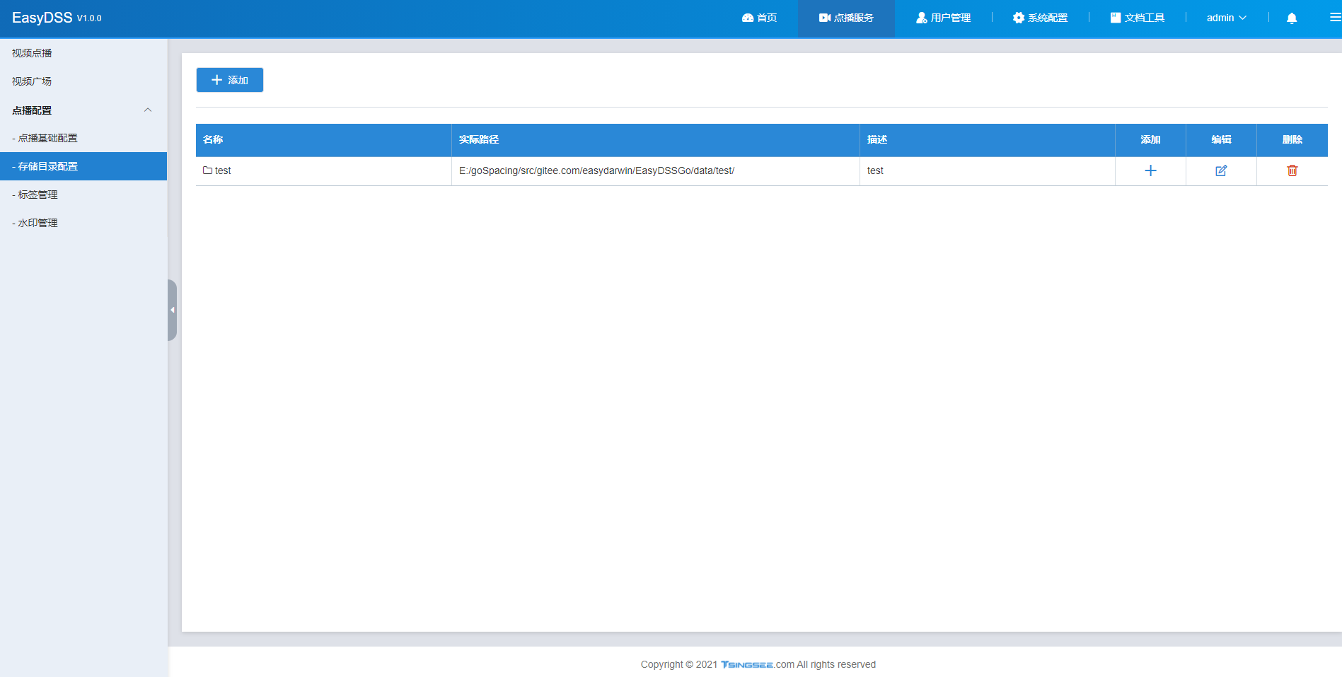Viewport: 1342px width, 677px height.
Task: Click the plus icon in test row
Action: (x=1150, y=170)
